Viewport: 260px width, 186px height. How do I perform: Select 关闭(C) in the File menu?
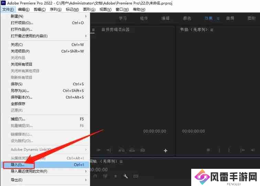click(45, 45)
